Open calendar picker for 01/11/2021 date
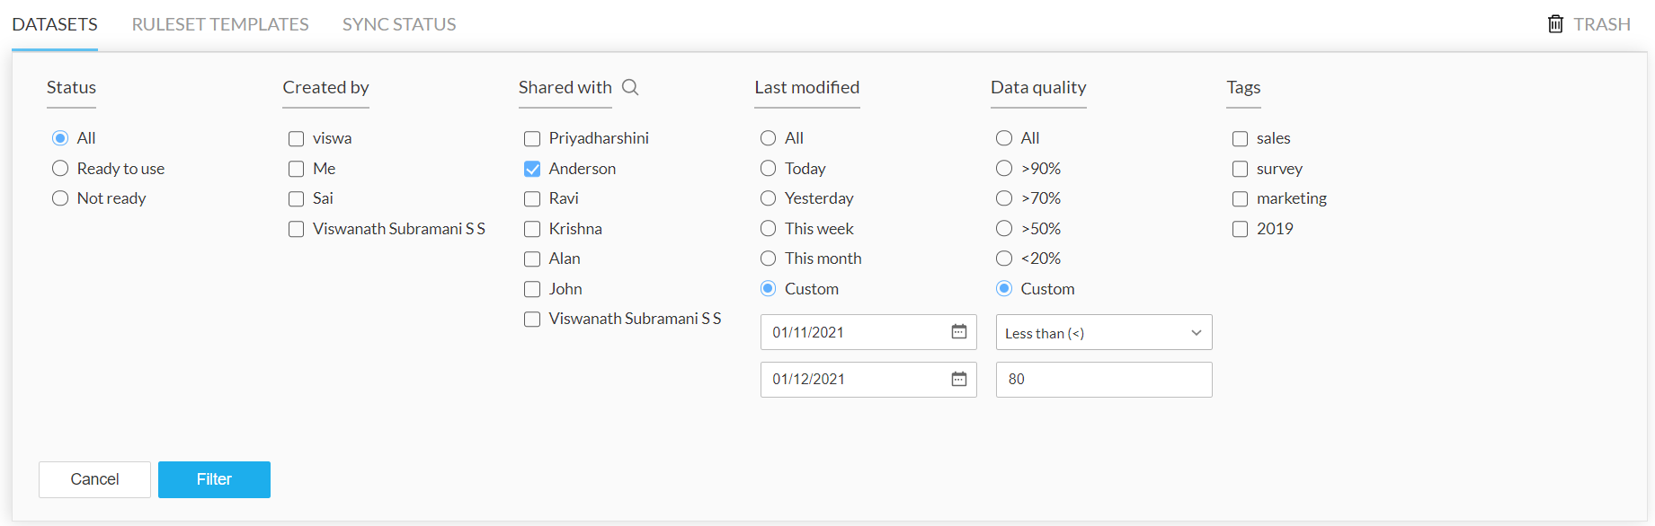 [x=959, y=332]
